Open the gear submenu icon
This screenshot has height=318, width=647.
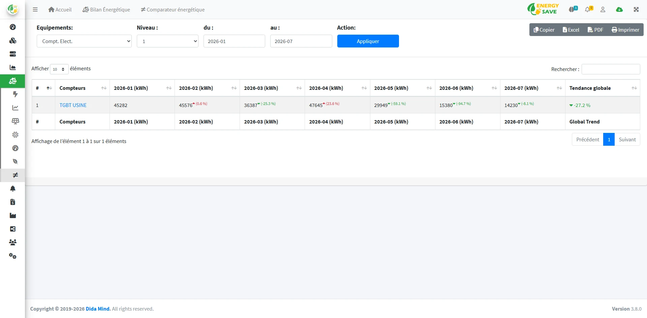click(15, 135)
